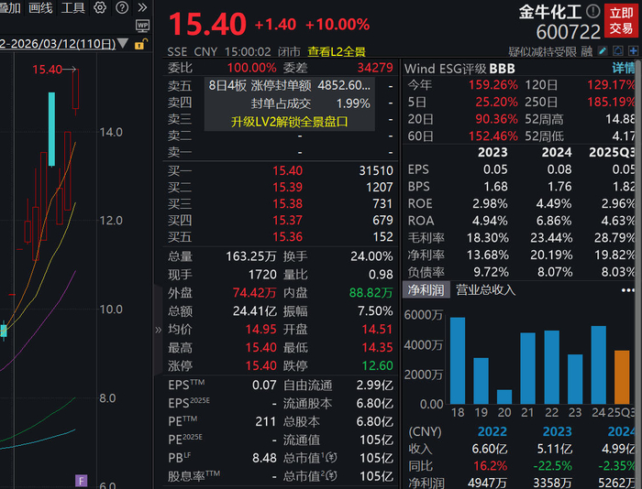Viewport: 642px width, 489px height.
Task: Click the WP monitor icon
Action: (142, 27)
